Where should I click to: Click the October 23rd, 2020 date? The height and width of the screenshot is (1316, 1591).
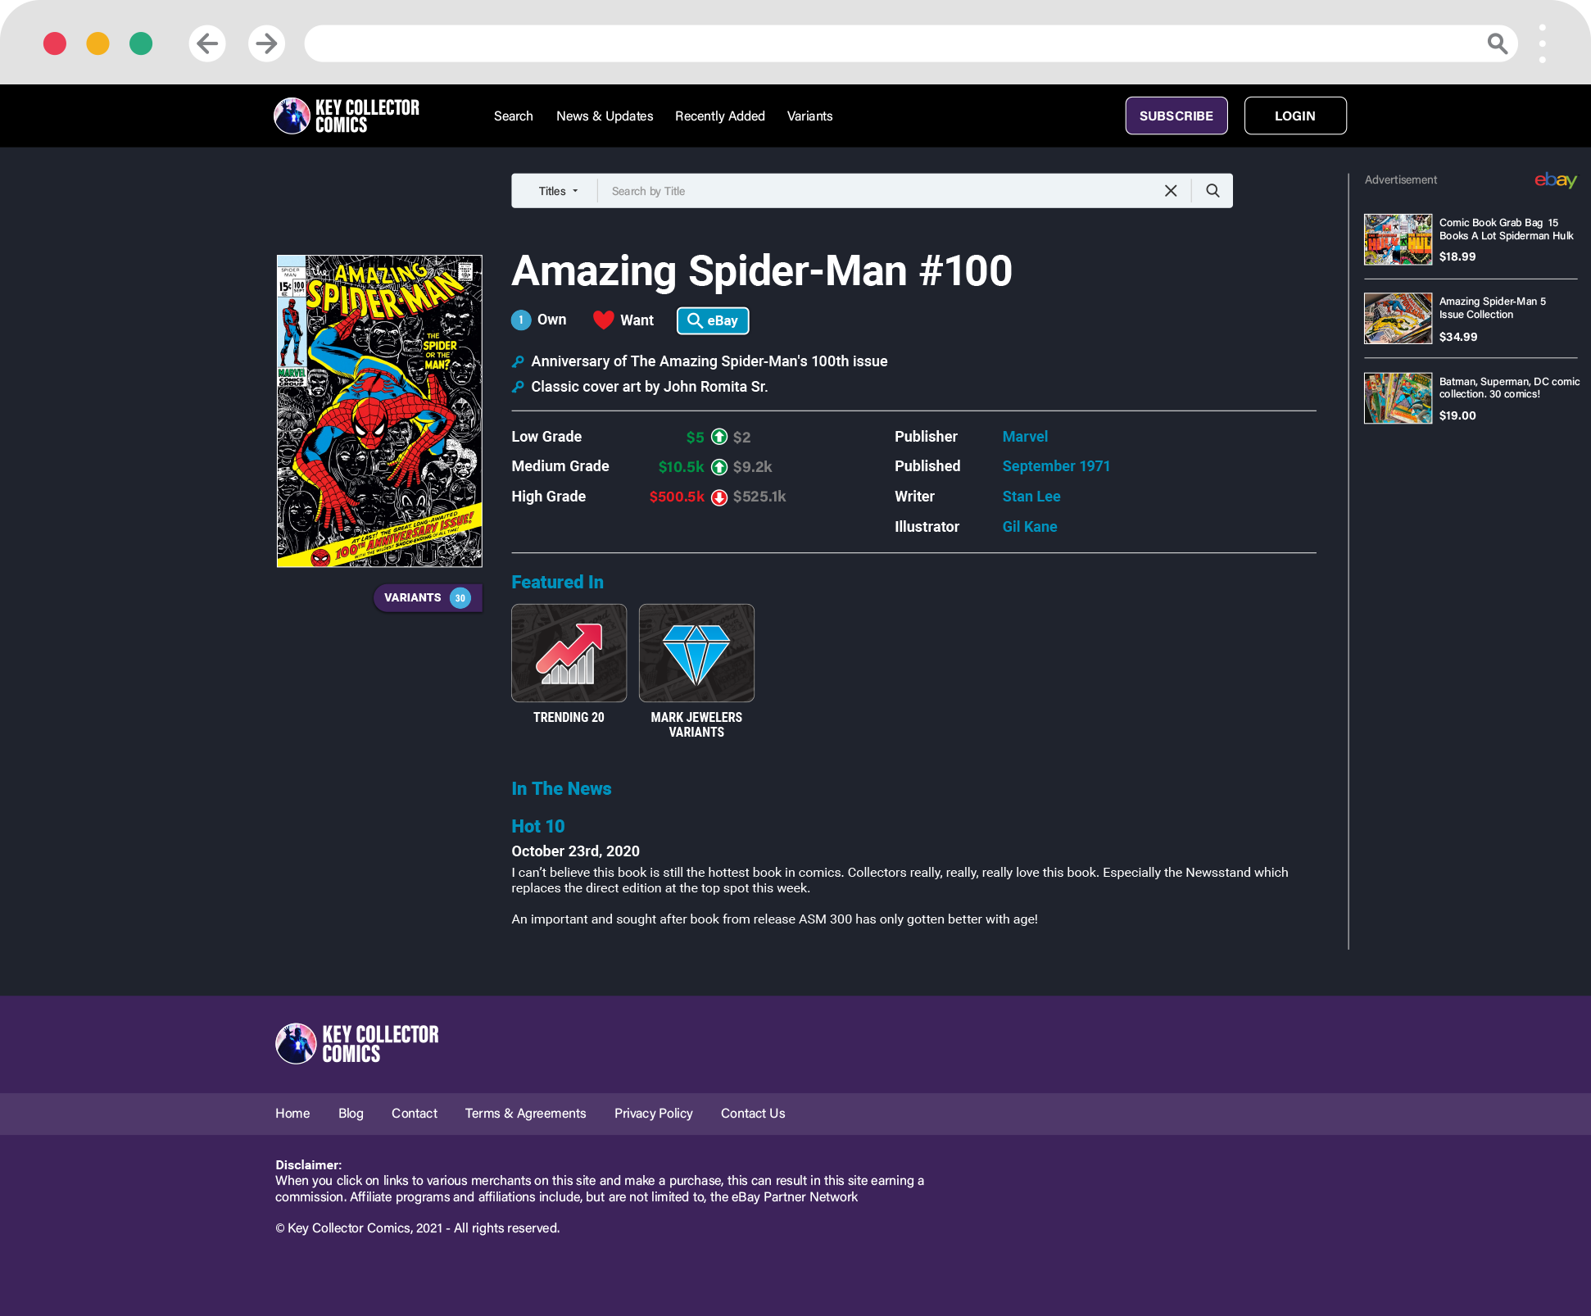[575, 851]
